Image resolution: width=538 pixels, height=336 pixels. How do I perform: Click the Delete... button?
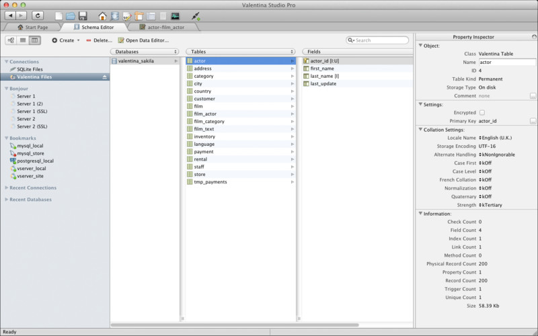99,40
